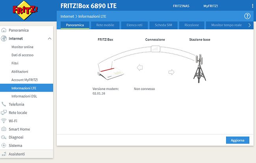Open Dati di accesso
The image size is (256, 163).
click(x=22, y=55)
